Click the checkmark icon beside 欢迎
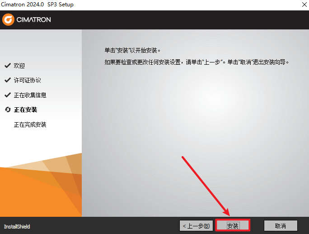309x234 pixels. 7,66
